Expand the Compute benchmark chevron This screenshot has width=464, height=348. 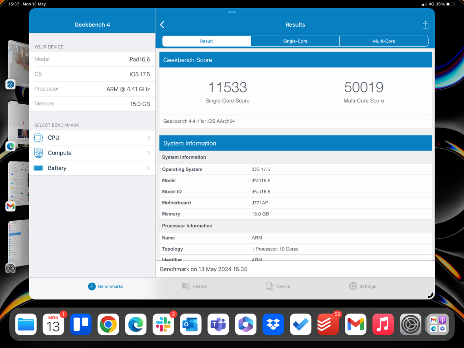click(149, 153)
